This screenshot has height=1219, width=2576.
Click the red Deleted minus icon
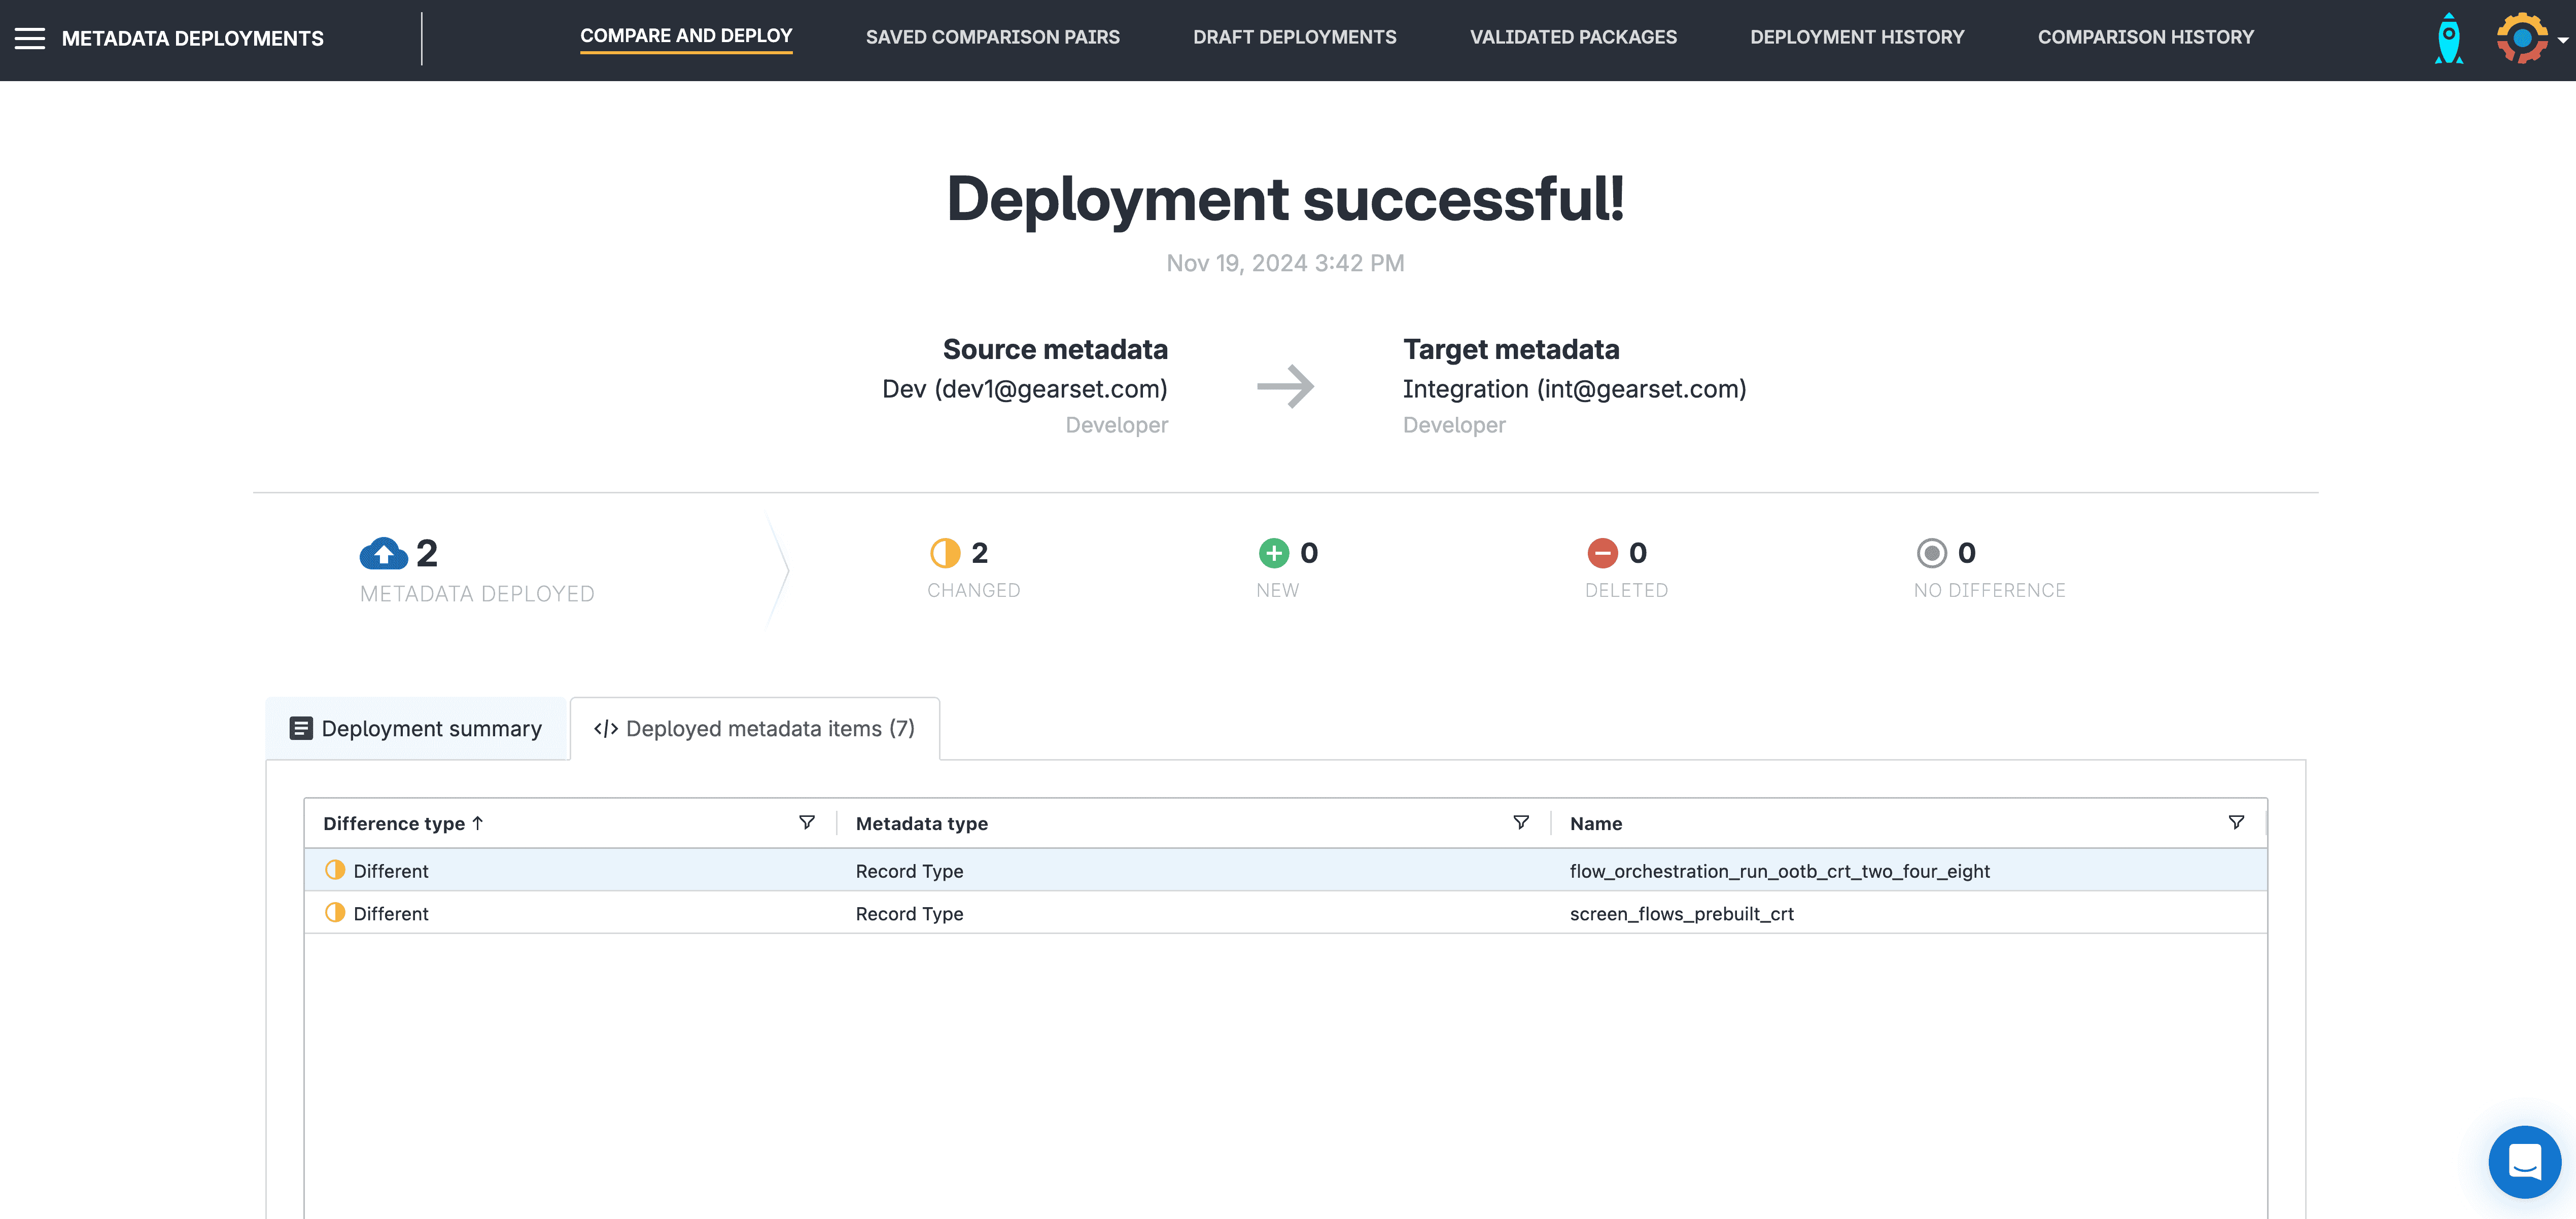pos(1603,553)
